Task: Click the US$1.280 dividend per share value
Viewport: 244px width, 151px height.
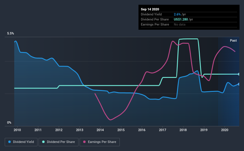Action: (x=181, y=19)
